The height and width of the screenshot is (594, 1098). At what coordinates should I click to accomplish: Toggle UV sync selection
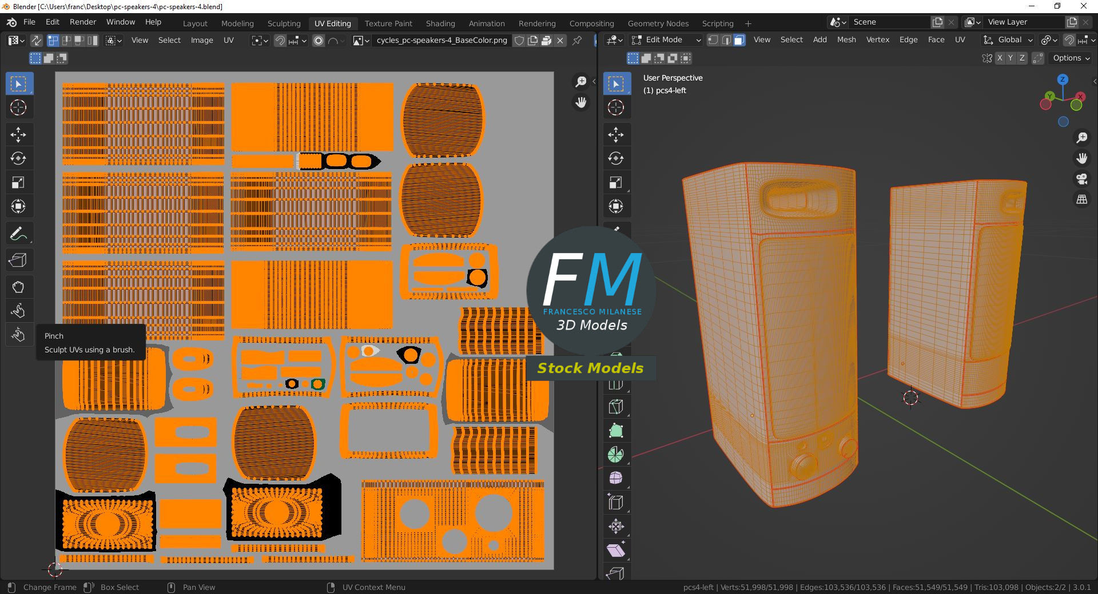tap(36, 41)
